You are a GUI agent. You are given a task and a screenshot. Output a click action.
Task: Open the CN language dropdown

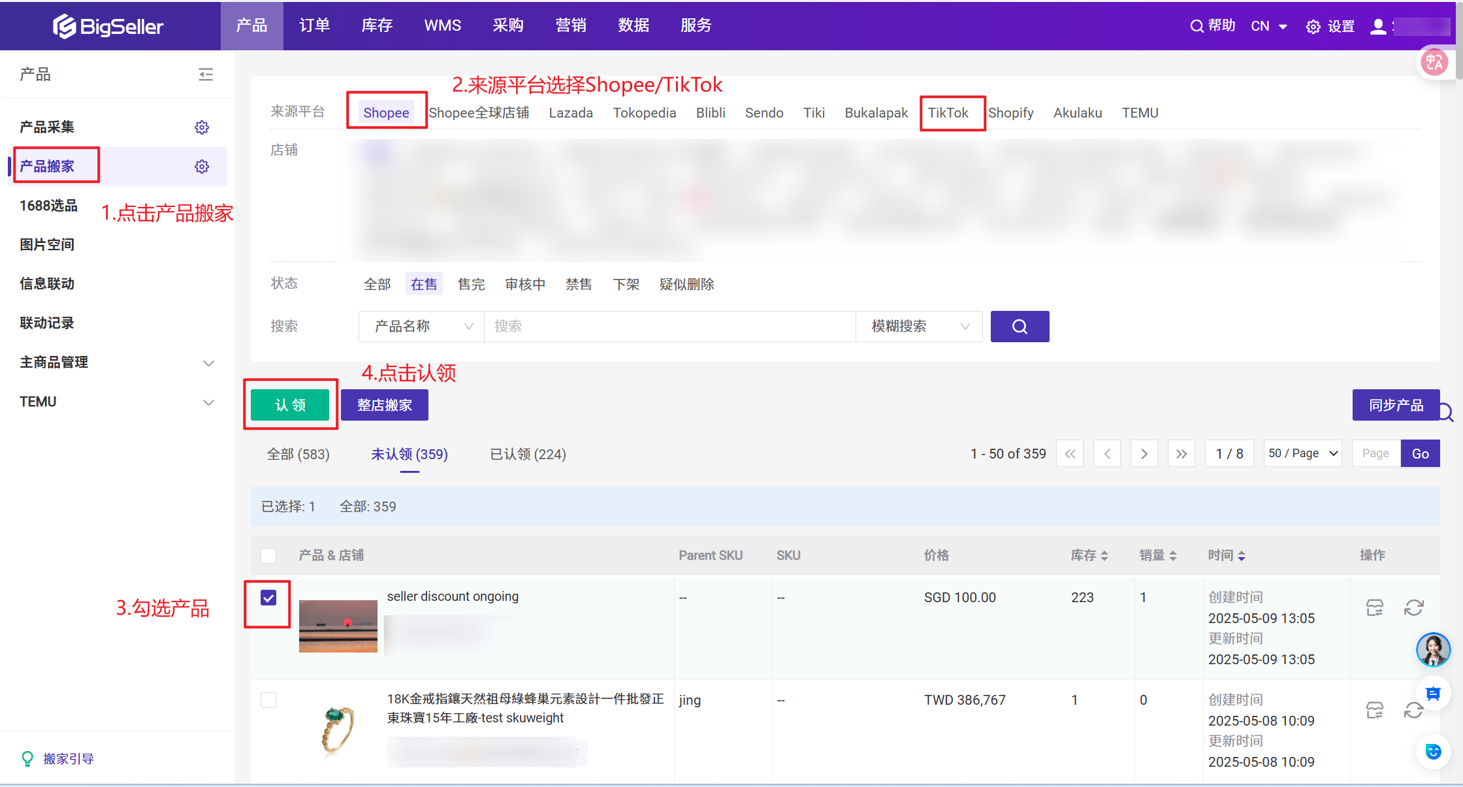tap(1269, 26)
